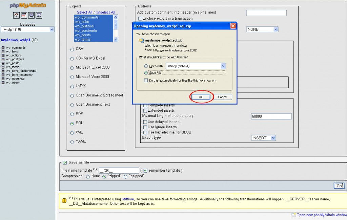Click table icon beside wp_posts
The image size is (347, 220).
coord(3,63)
